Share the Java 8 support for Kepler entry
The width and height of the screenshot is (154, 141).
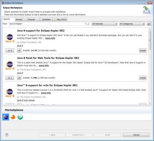19,50
